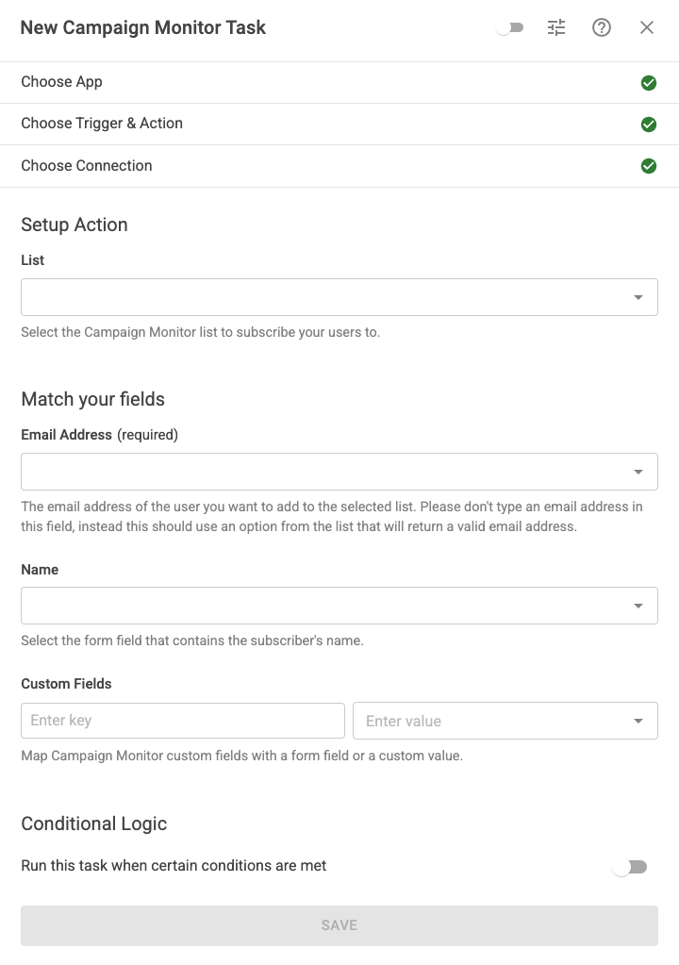Enable the conditional logic toggle

tap(630, 867)
